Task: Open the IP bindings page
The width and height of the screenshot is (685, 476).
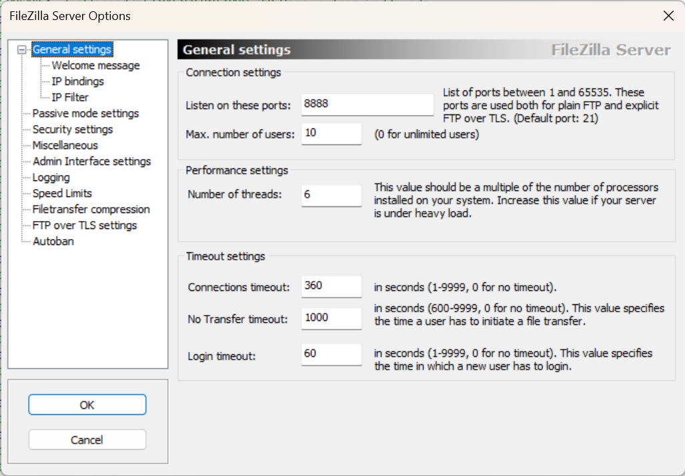Action: (x=78, y=81)
